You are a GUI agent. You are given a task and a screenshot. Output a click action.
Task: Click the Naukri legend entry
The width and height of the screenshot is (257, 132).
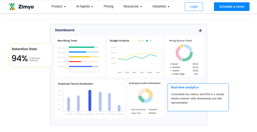[x=174, y=64]
